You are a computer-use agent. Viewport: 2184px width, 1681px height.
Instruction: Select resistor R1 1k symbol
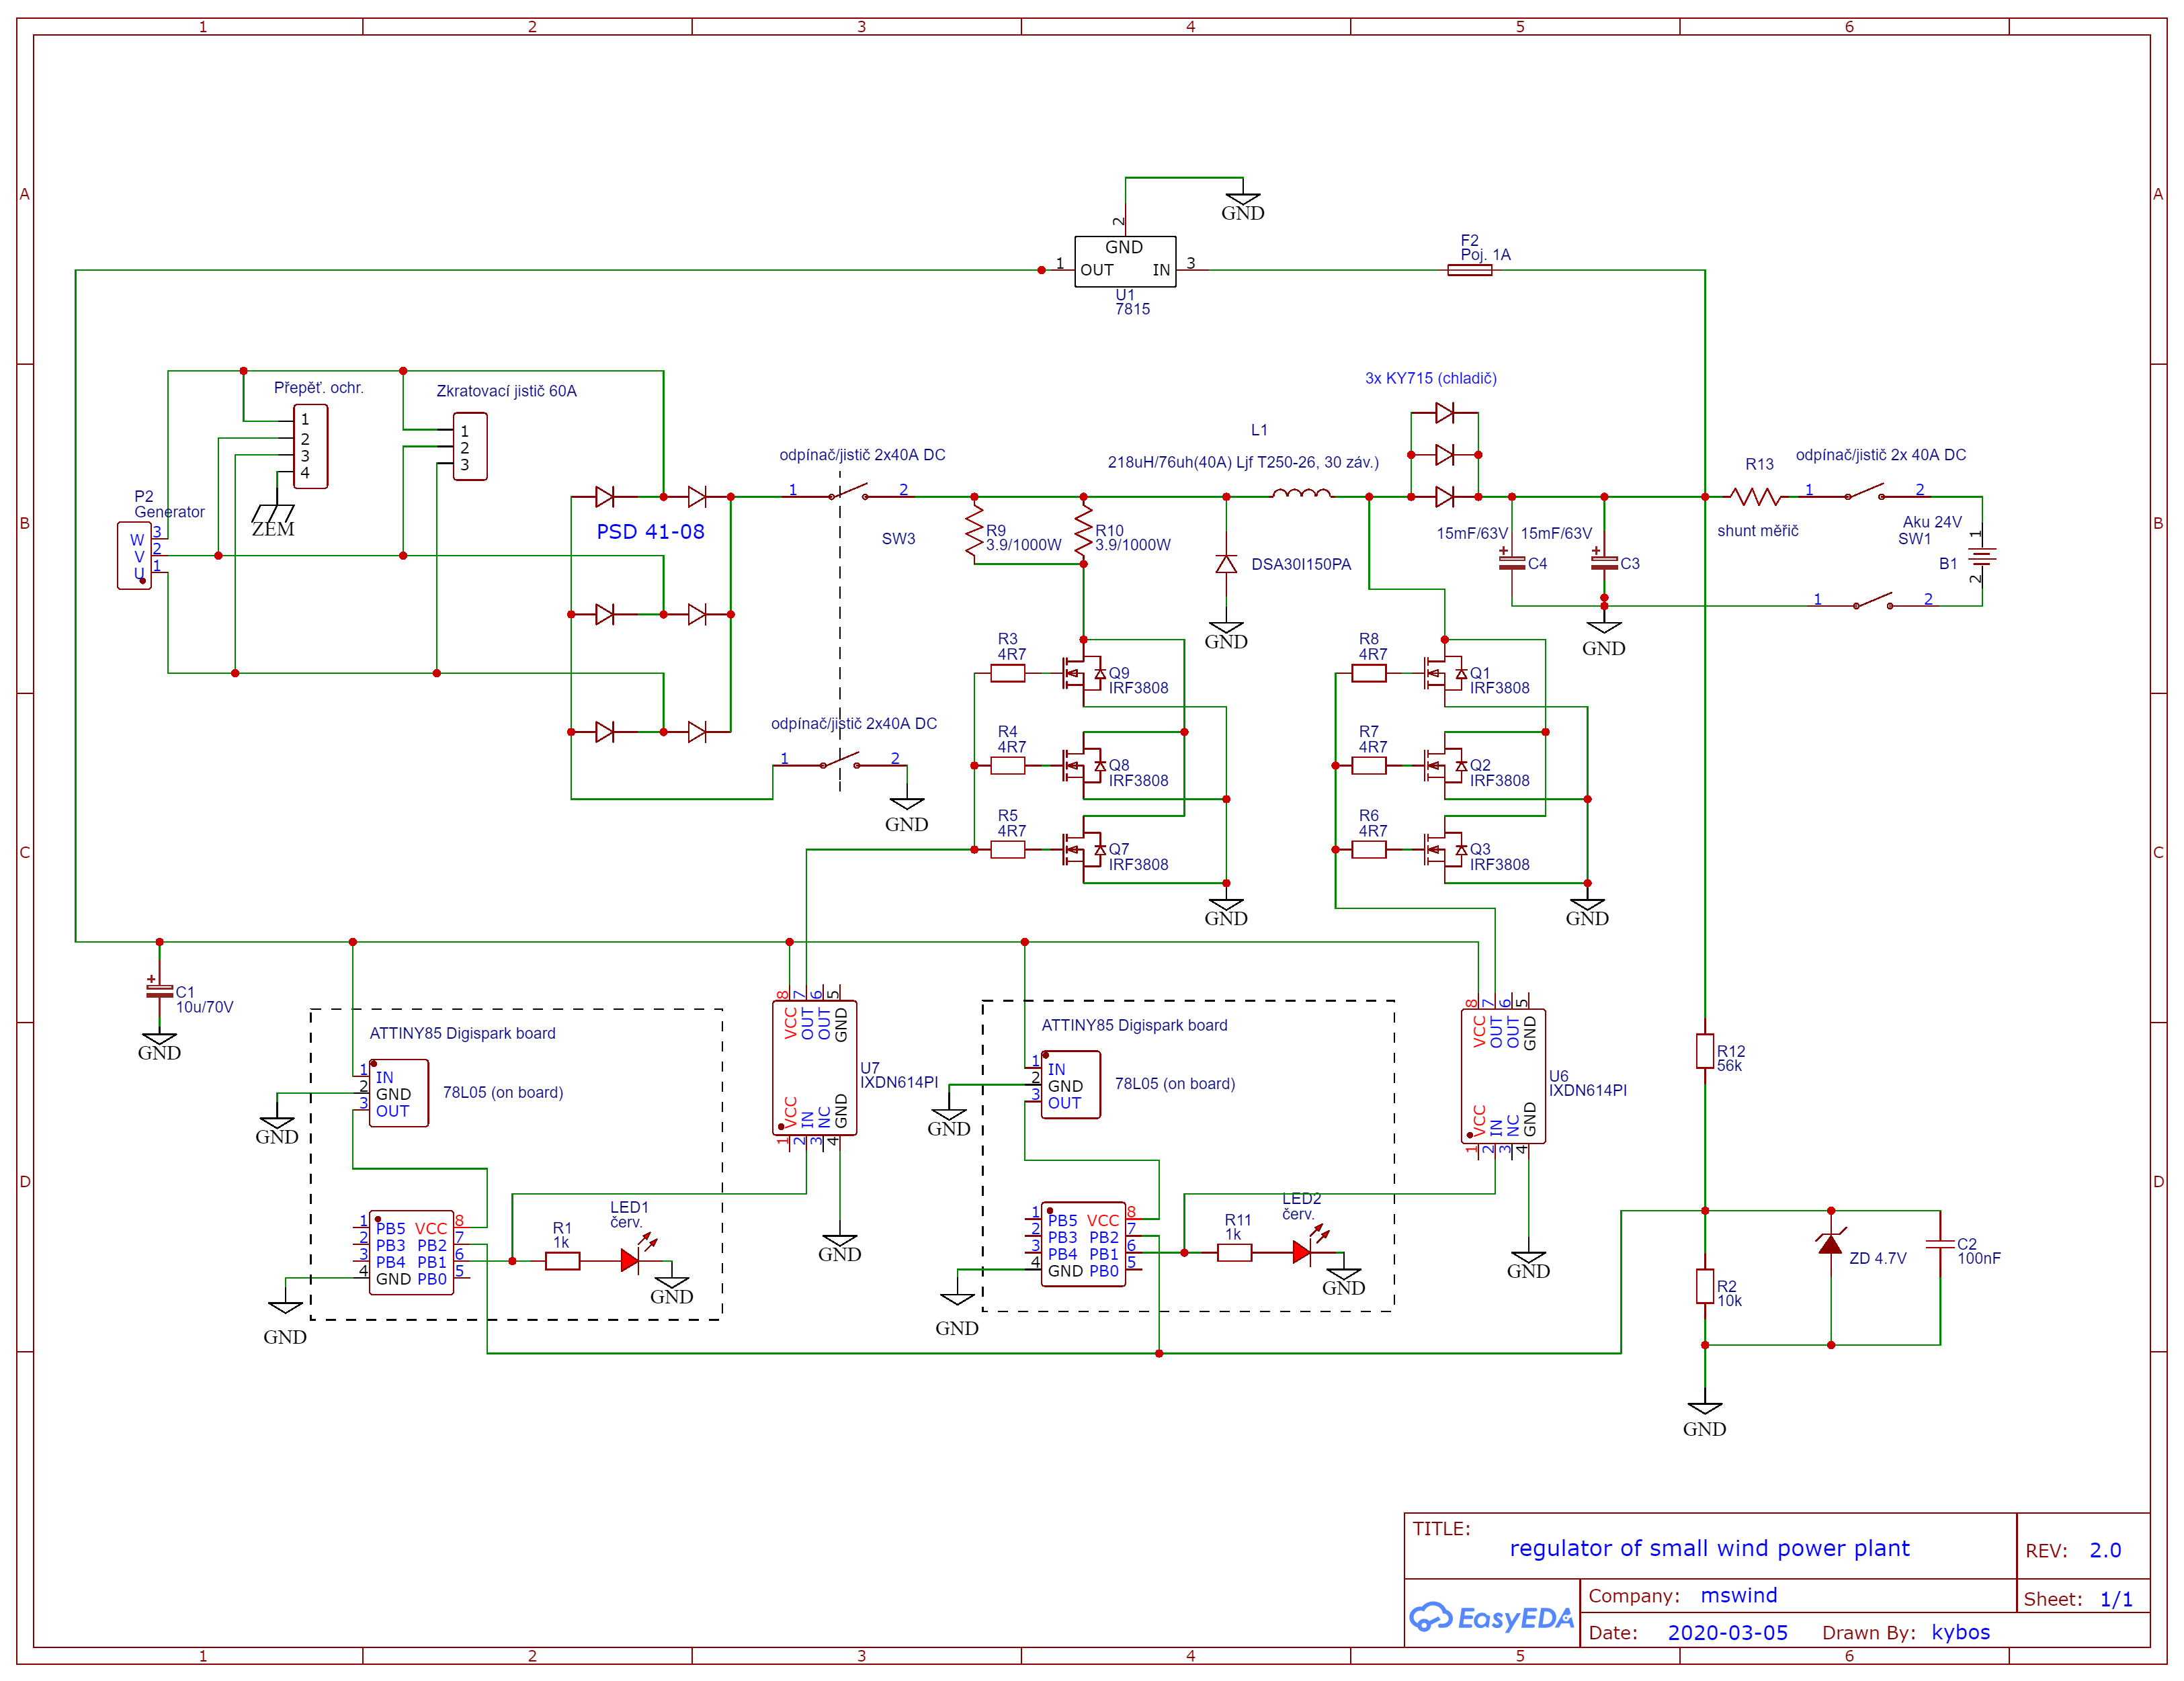point(563,1261)
